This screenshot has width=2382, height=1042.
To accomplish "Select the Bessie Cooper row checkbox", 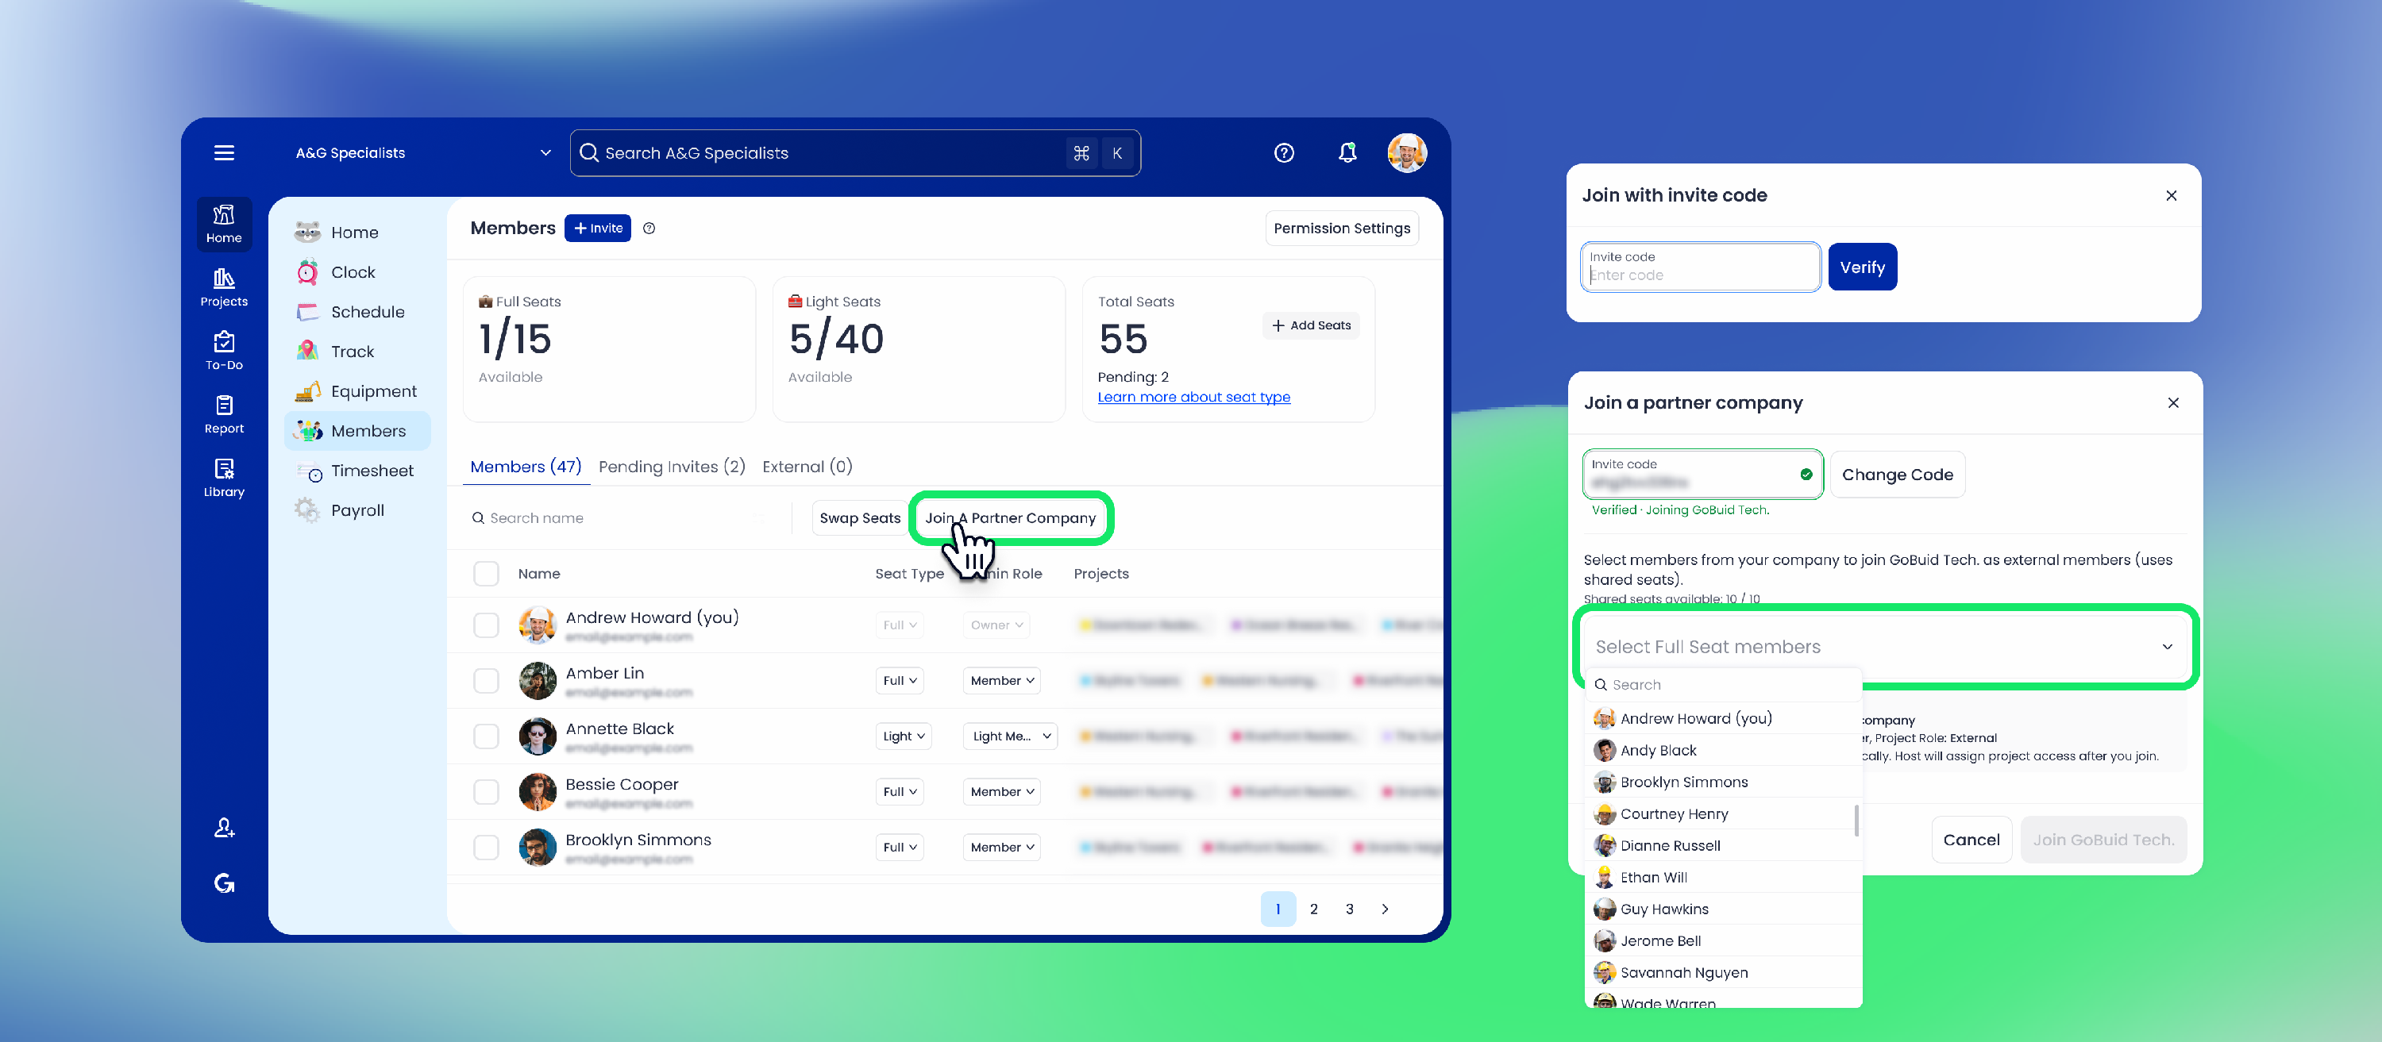I will [485, 791].
